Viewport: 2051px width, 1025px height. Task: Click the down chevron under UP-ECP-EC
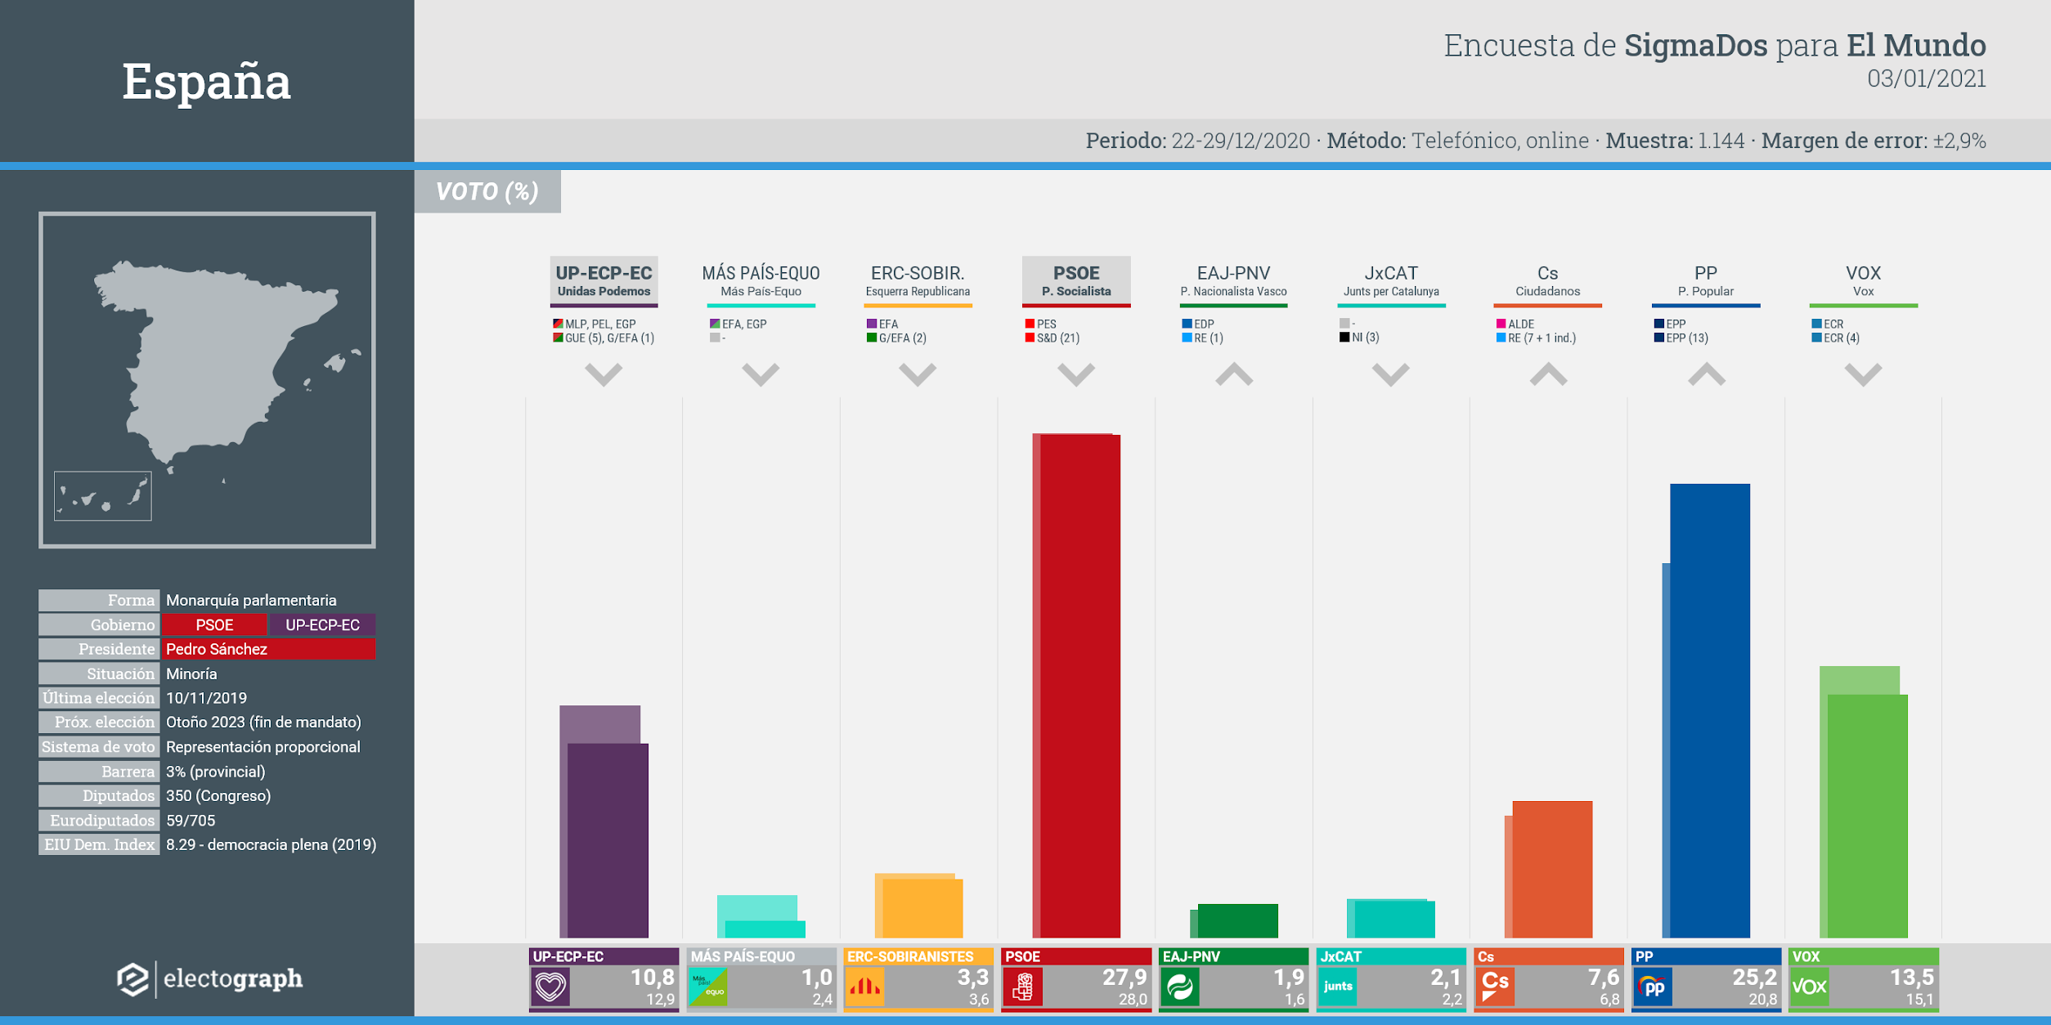pyautogui.click(x=604, y=374)
